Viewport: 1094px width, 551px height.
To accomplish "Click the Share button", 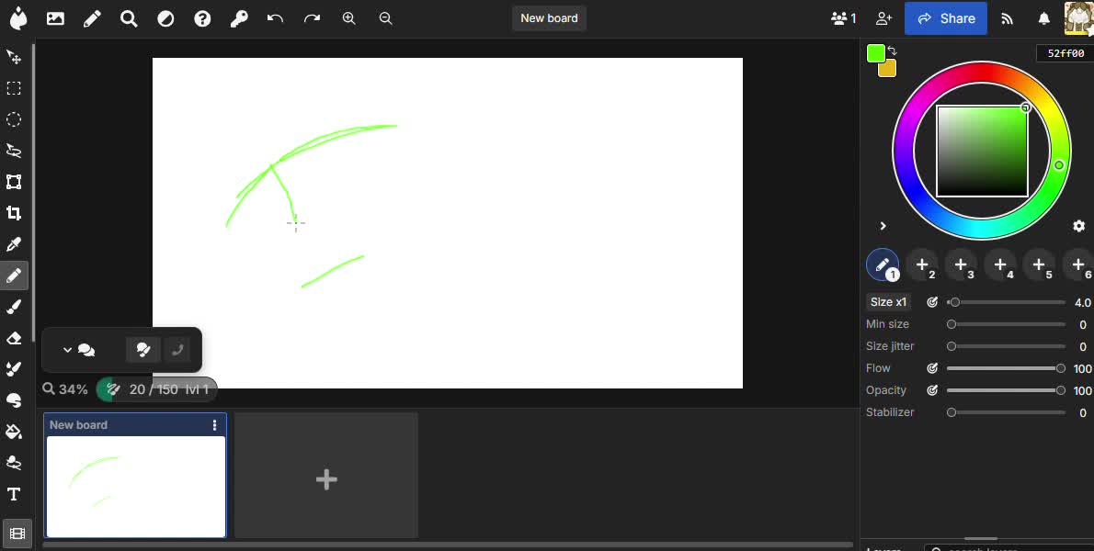I will tap(945, 18).
